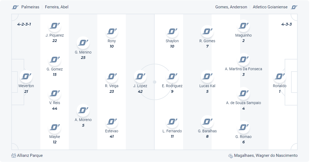Click the 4-2-3-1 formation label
The height and width of the screenshot is (163, 310).
pyautogui.click(x=24, y=24)
